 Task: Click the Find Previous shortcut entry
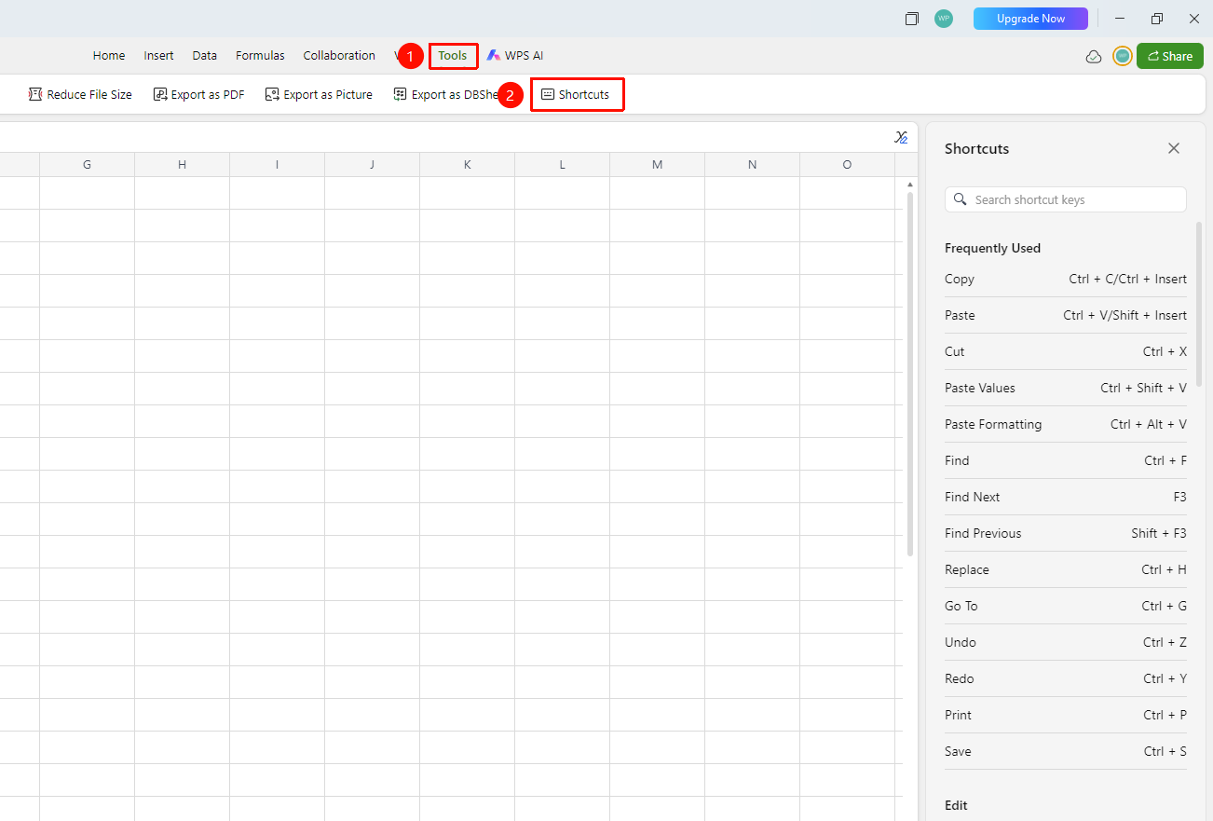click(x=1066, y=533)
